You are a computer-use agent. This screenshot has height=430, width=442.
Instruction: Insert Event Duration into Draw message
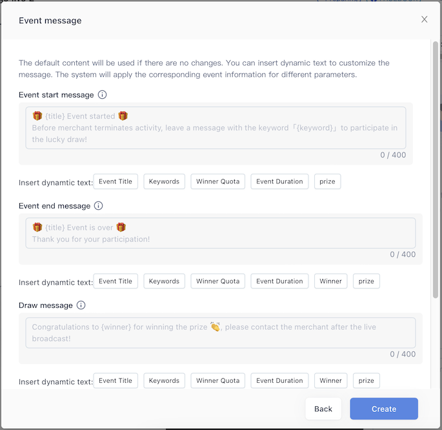pyautogui.click(x=279, y=381)
